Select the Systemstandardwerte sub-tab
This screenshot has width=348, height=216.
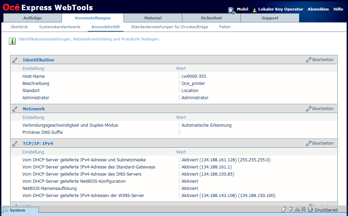(60, 27)
